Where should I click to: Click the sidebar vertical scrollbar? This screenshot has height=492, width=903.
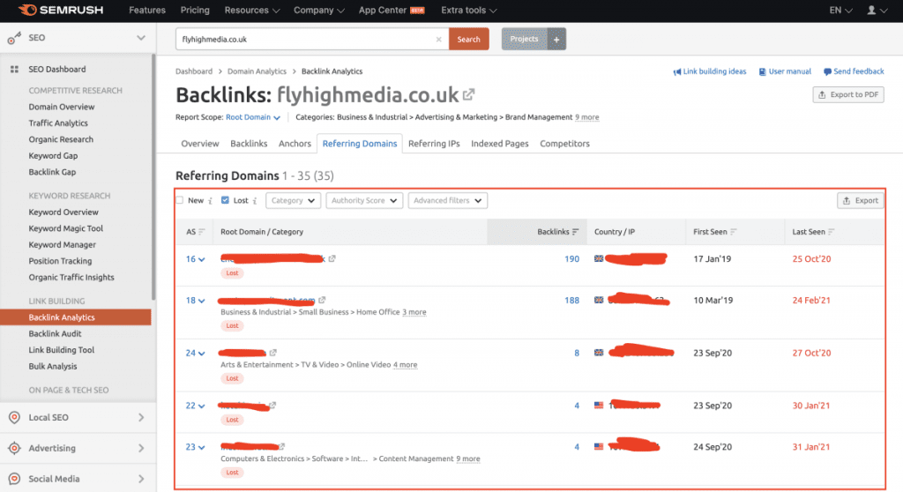153,177
